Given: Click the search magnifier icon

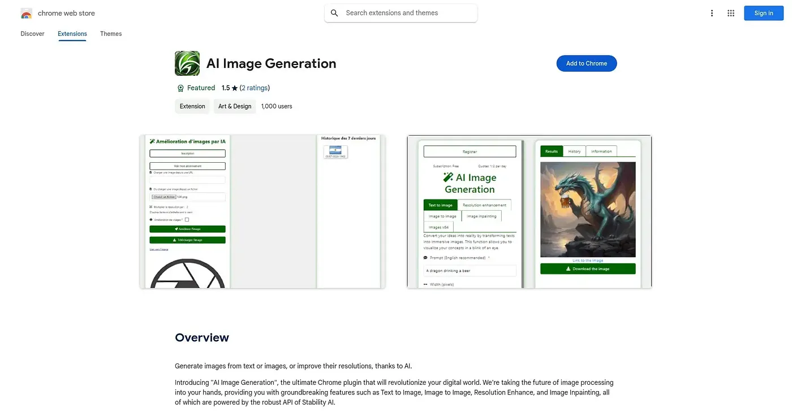Looking at the screenshot, I should [334, 13].
